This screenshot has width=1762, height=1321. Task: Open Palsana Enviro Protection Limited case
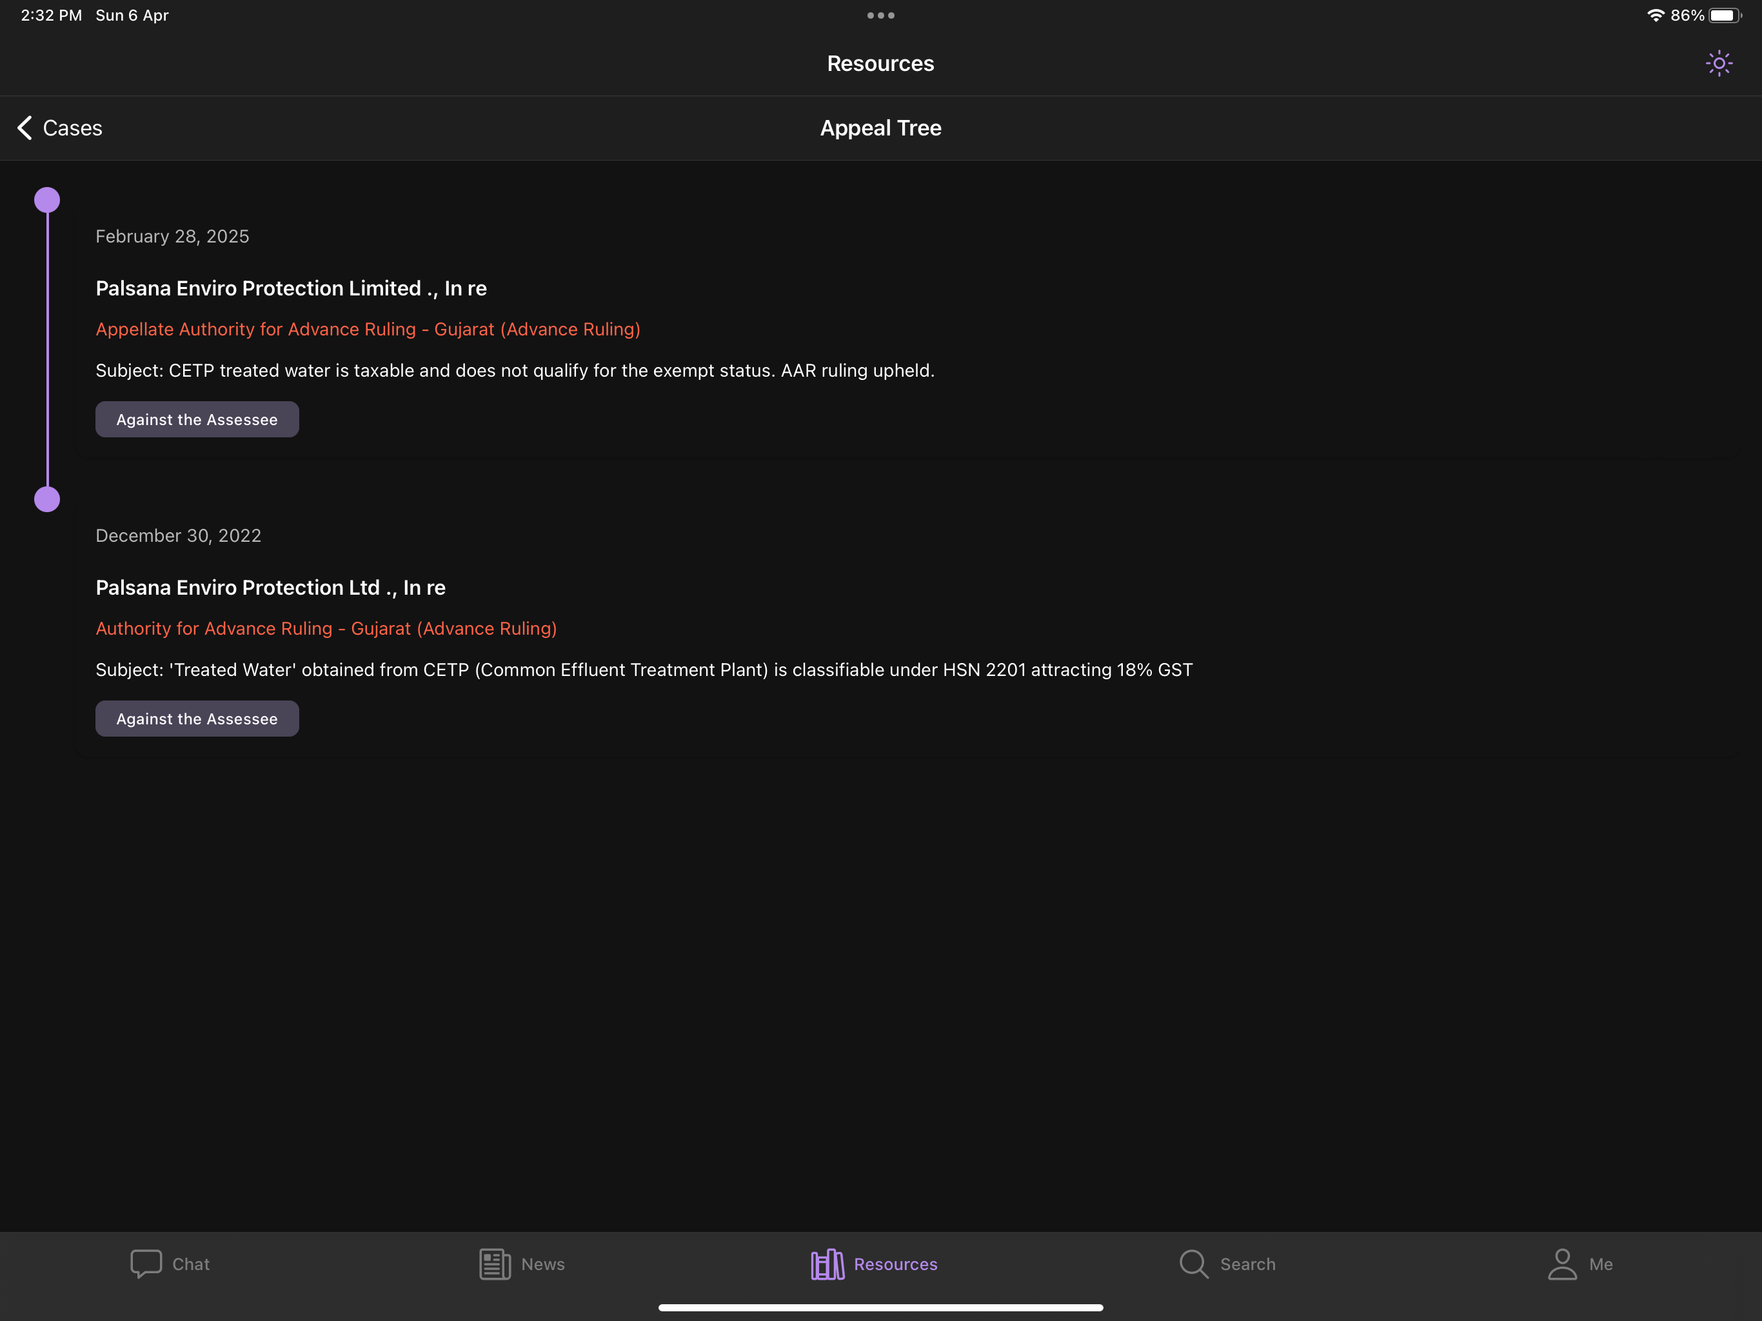tap(291, 288)
